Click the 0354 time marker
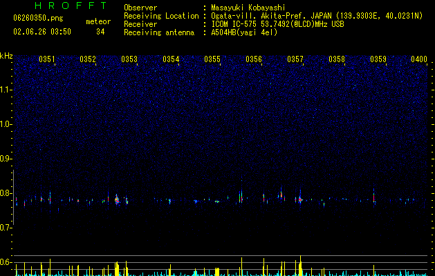435x276 pixels. [x=171, y=59]
